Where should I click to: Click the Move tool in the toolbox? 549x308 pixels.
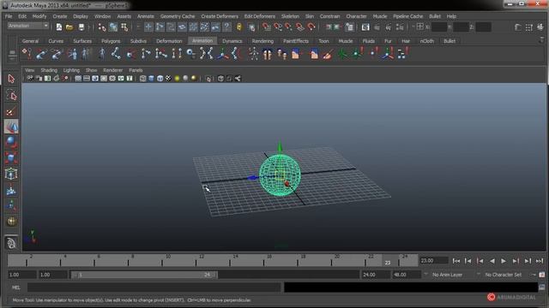point(11,127)
